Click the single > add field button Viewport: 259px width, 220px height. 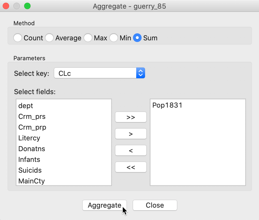tap(131, 134)
